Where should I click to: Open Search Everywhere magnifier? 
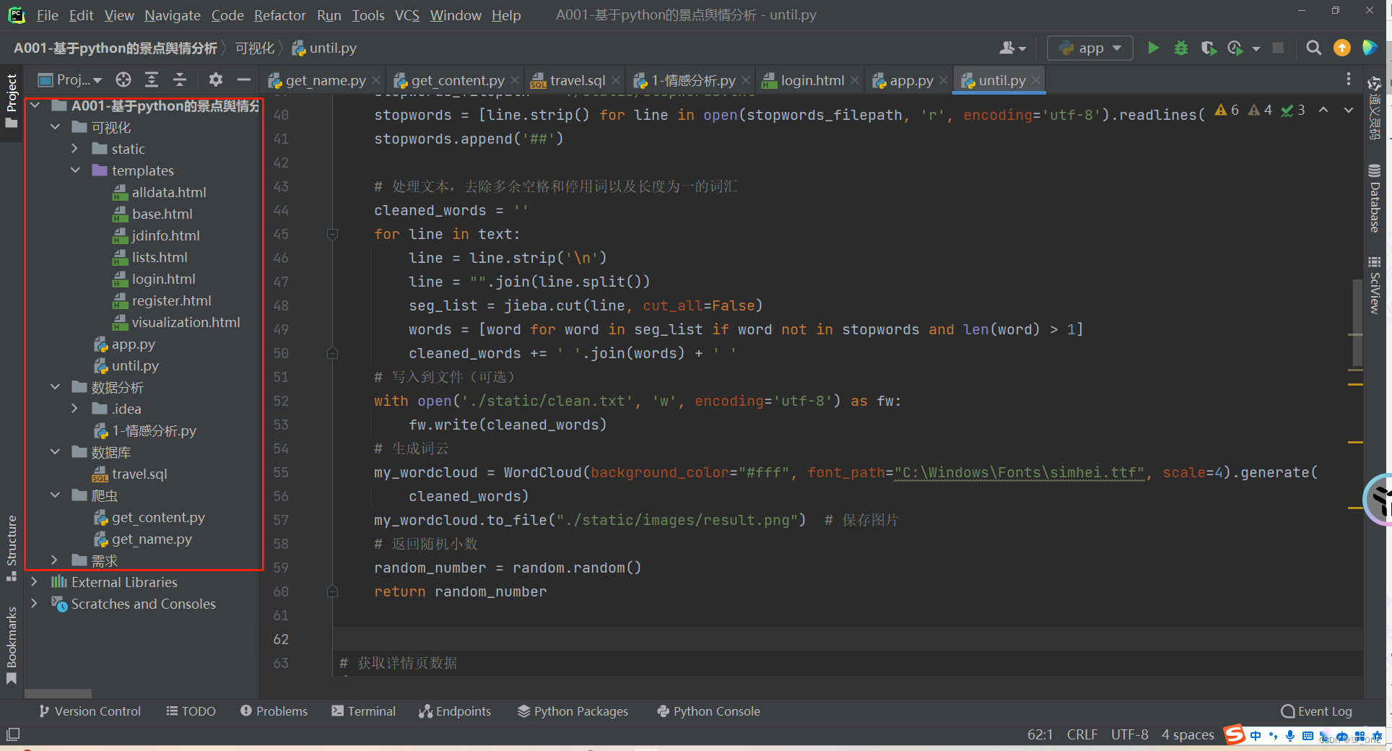click(x=1314, y=48)
